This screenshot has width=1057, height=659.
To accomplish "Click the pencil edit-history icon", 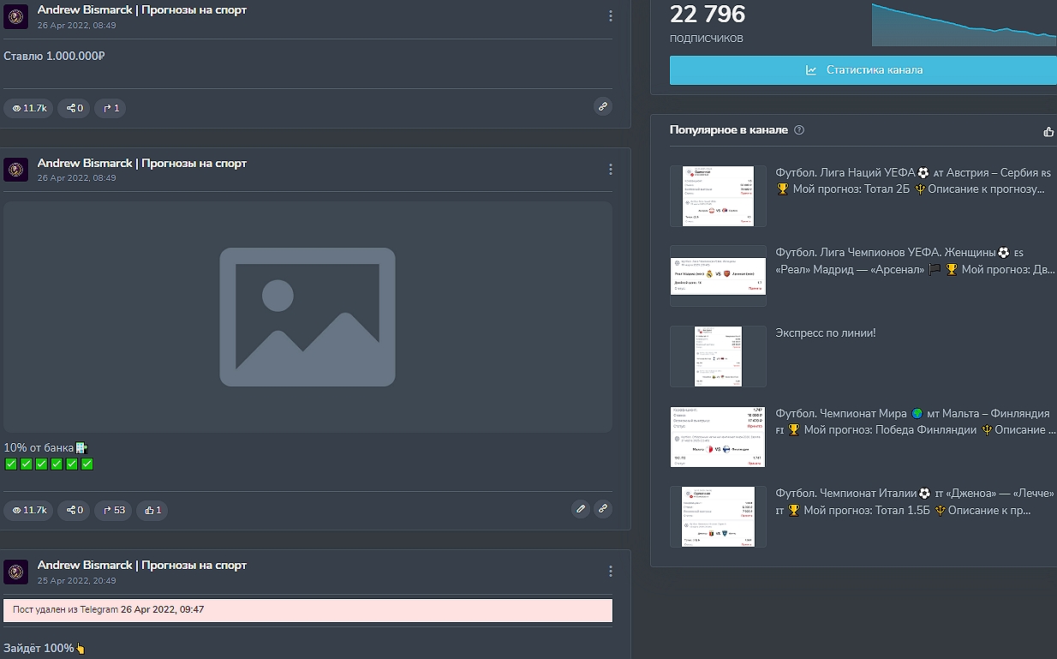I will pos(581,509).
